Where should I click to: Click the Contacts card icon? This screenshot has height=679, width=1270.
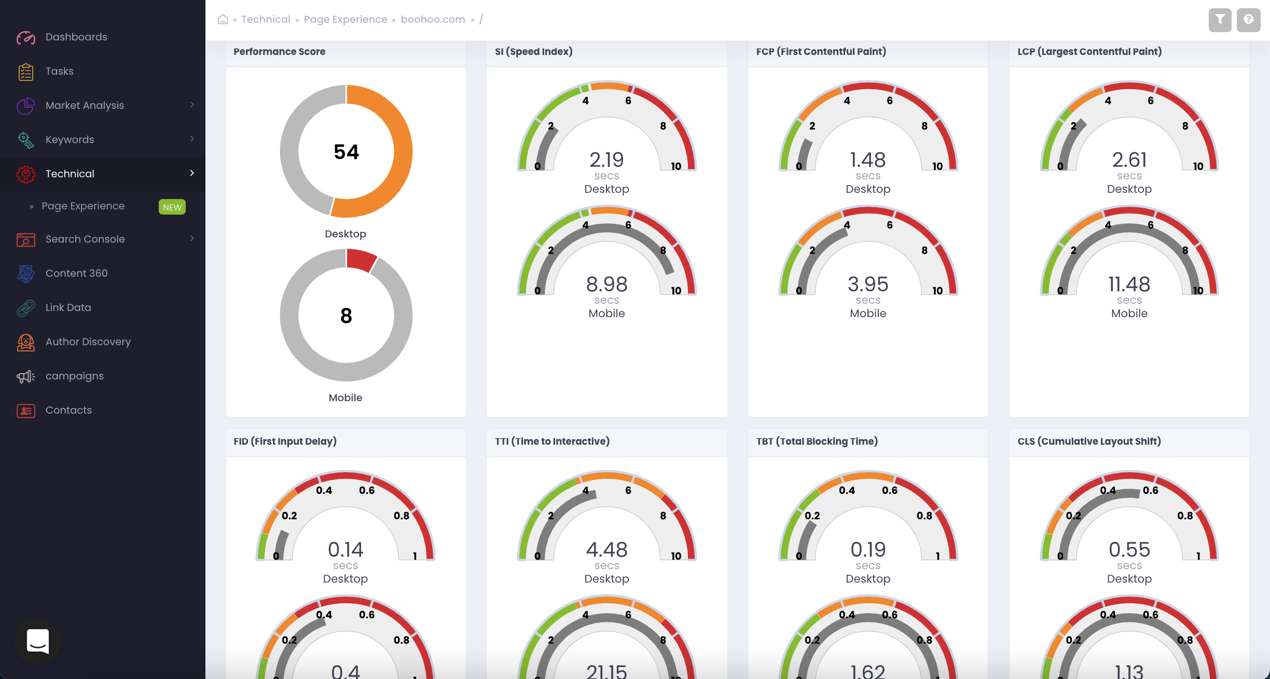25,411
